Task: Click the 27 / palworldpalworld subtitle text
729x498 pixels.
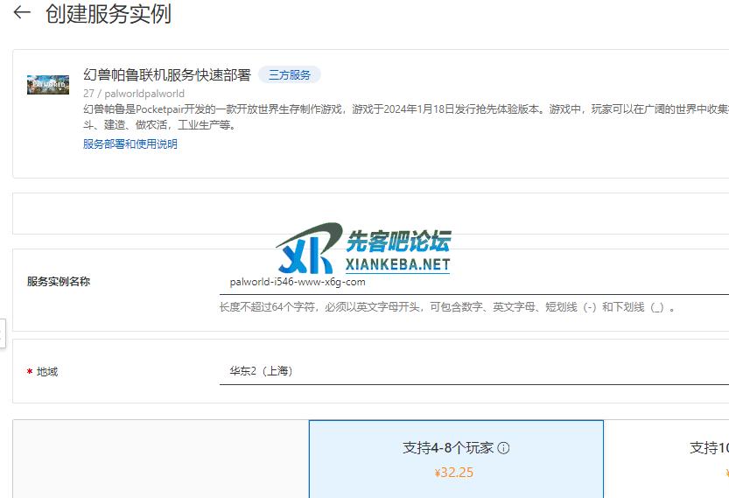Action: click(134, 94)
